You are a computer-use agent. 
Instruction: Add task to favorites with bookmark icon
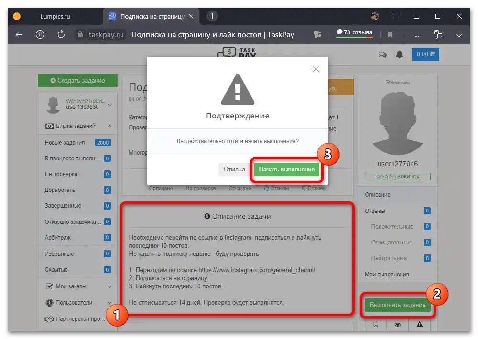(376, 325)
